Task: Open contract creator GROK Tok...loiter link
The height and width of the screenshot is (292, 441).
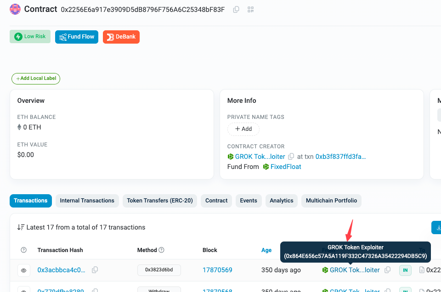Action: 260,157
